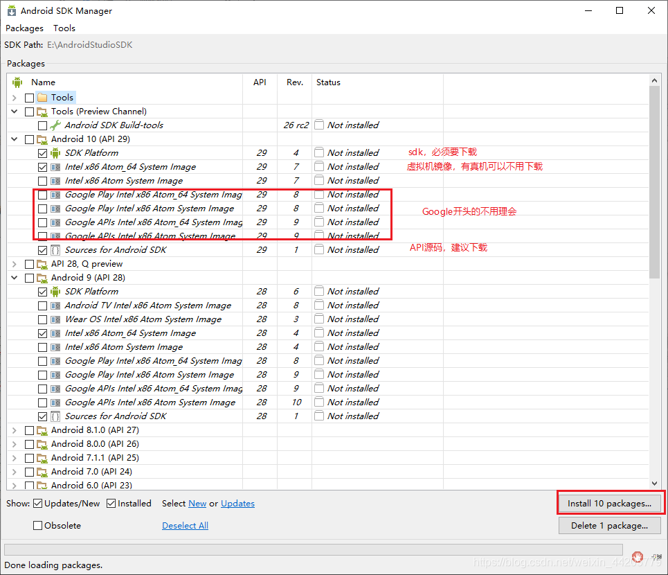668x575 pixels.
Task: Expand the API 28, Q preview node
Action: 14,264
